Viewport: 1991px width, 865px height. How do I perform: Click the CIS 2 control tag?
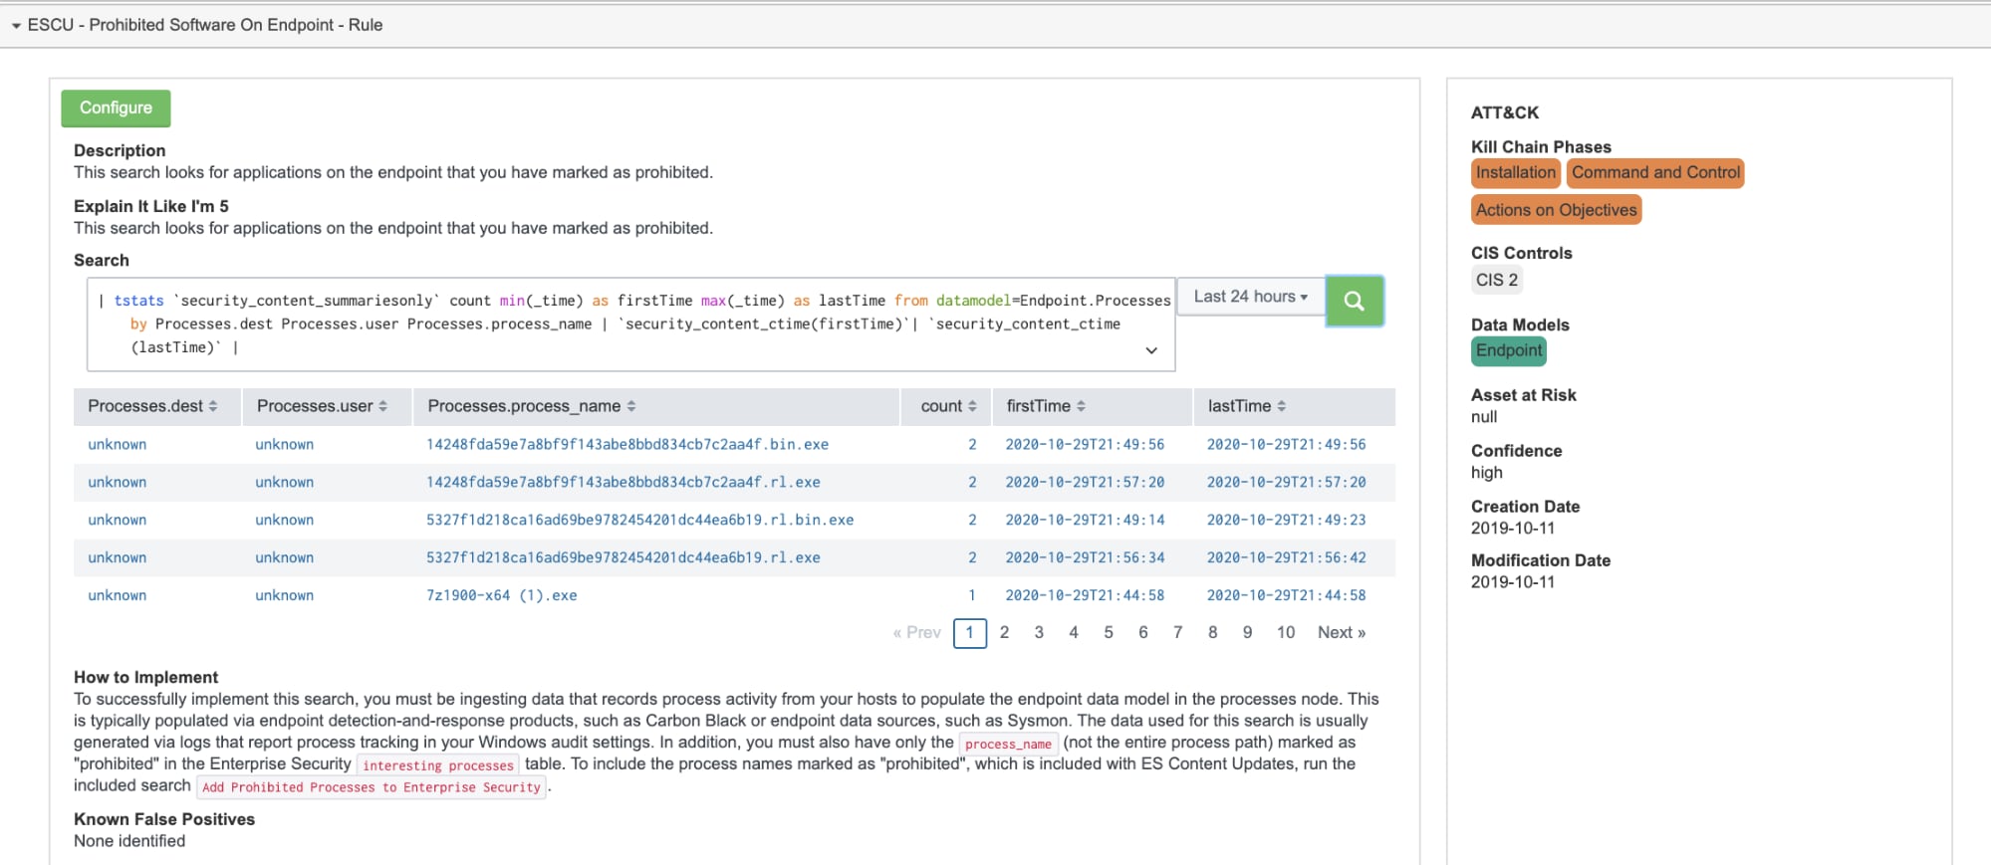tap(1496, 281)
